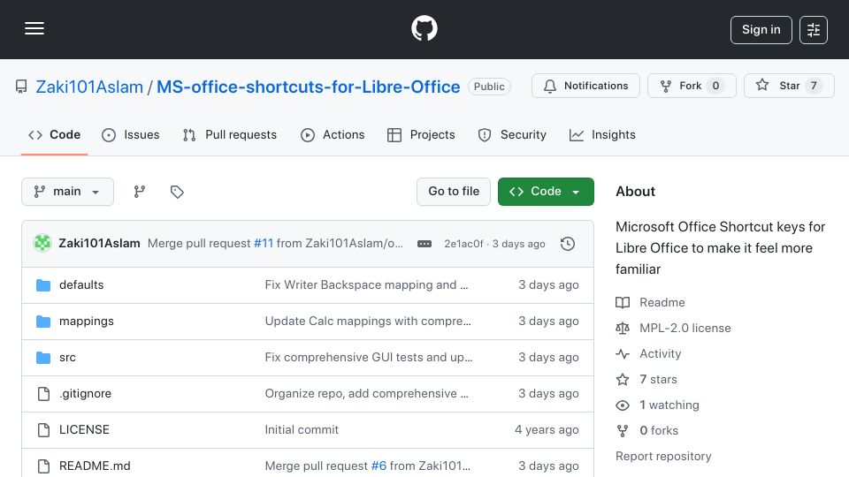Click the defaults folder icon
This screenshot has height=477, width=849.
point(43,285)
